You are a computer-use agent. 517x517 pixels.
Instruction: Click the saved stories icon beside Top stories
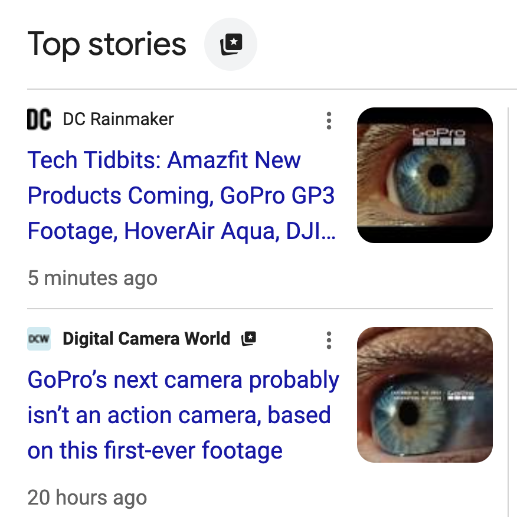coord(230,45)
